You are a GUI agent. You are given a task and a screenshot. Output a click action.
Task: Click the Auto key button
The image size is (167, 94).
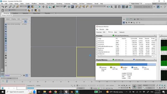140,85
